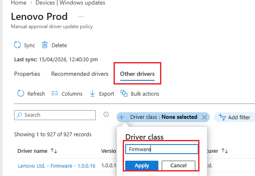Image resolution: width=255 pixels, height=176 pixels.
Task: Sort by Driver name column
Action: [54, 151]
